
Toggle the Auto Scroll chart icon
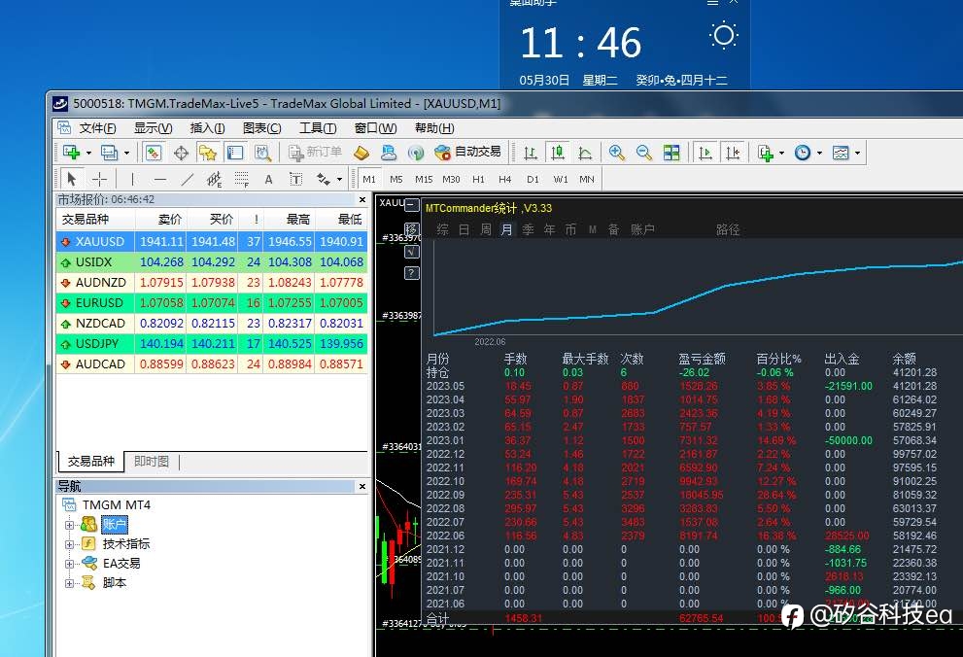[x=705, y=153]
